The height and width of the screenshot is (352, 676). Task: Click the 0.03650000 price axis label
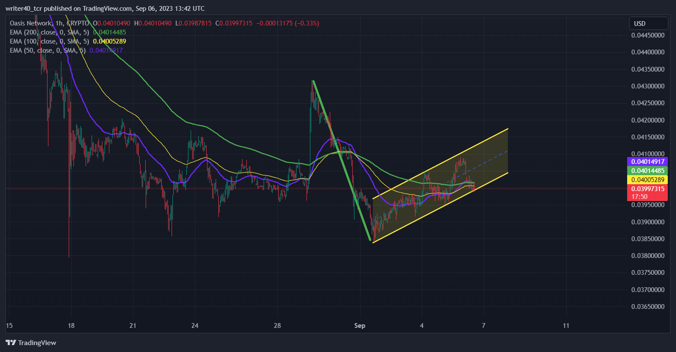[x=648, y=307]
